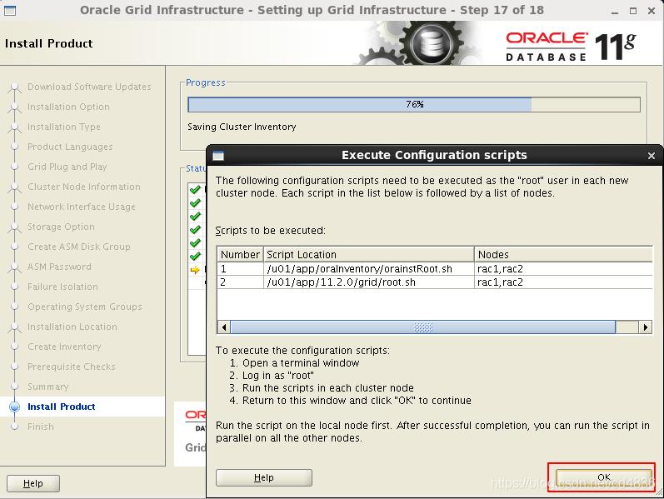Close the Execute Configuration scripts dialog
Image resolution: width=664 pixels, height=499 pixels.
652,156
